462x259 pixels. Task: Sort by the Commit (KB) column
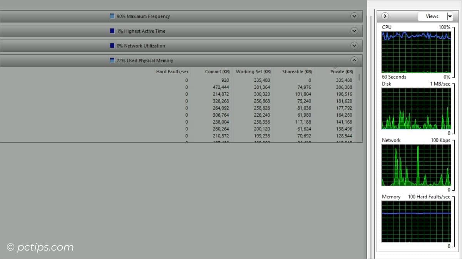click(x=217, y=71)
